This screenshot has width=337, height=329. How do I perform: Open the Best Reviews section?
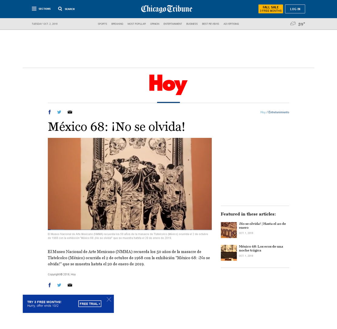210,24
